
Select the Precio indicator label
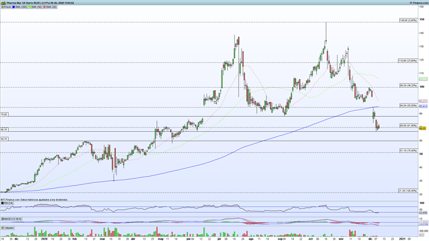[x=7, y=7]
